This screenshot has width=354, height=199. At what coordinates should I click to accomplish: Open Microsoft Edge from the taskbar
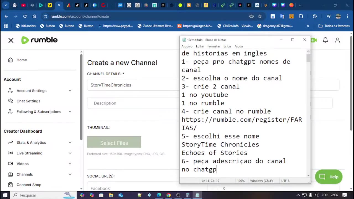(x=159, y=195)
